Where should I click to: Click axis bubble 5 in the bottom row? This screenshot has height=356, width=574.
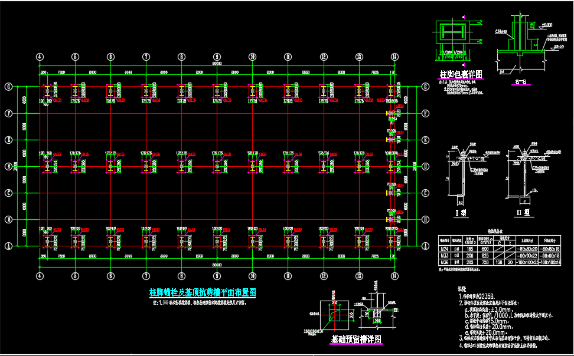click(x=75, y=276)
